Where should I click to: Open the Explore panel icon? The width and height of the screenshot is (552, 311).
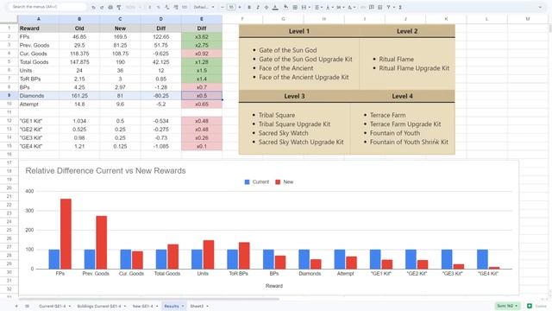tap(529, 306)
